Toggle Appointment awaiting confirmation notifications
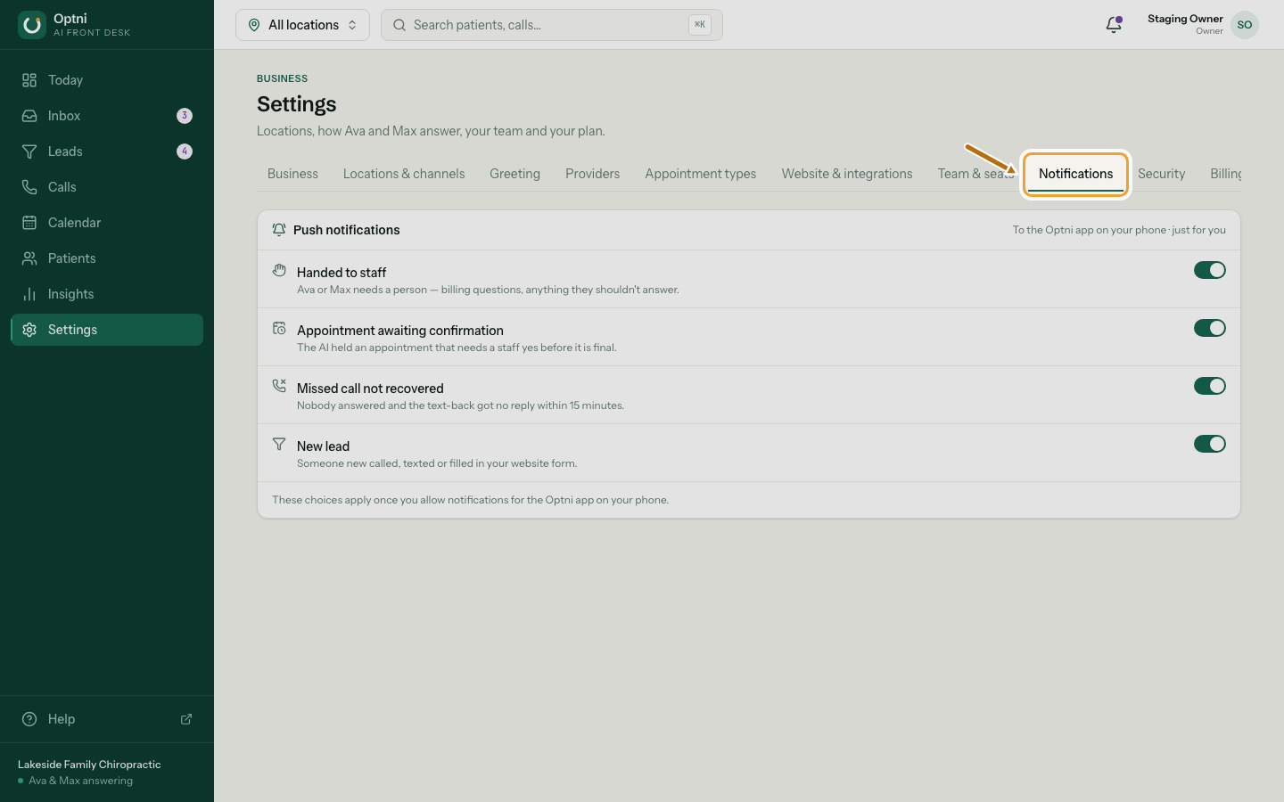 tap(1210, 328)
